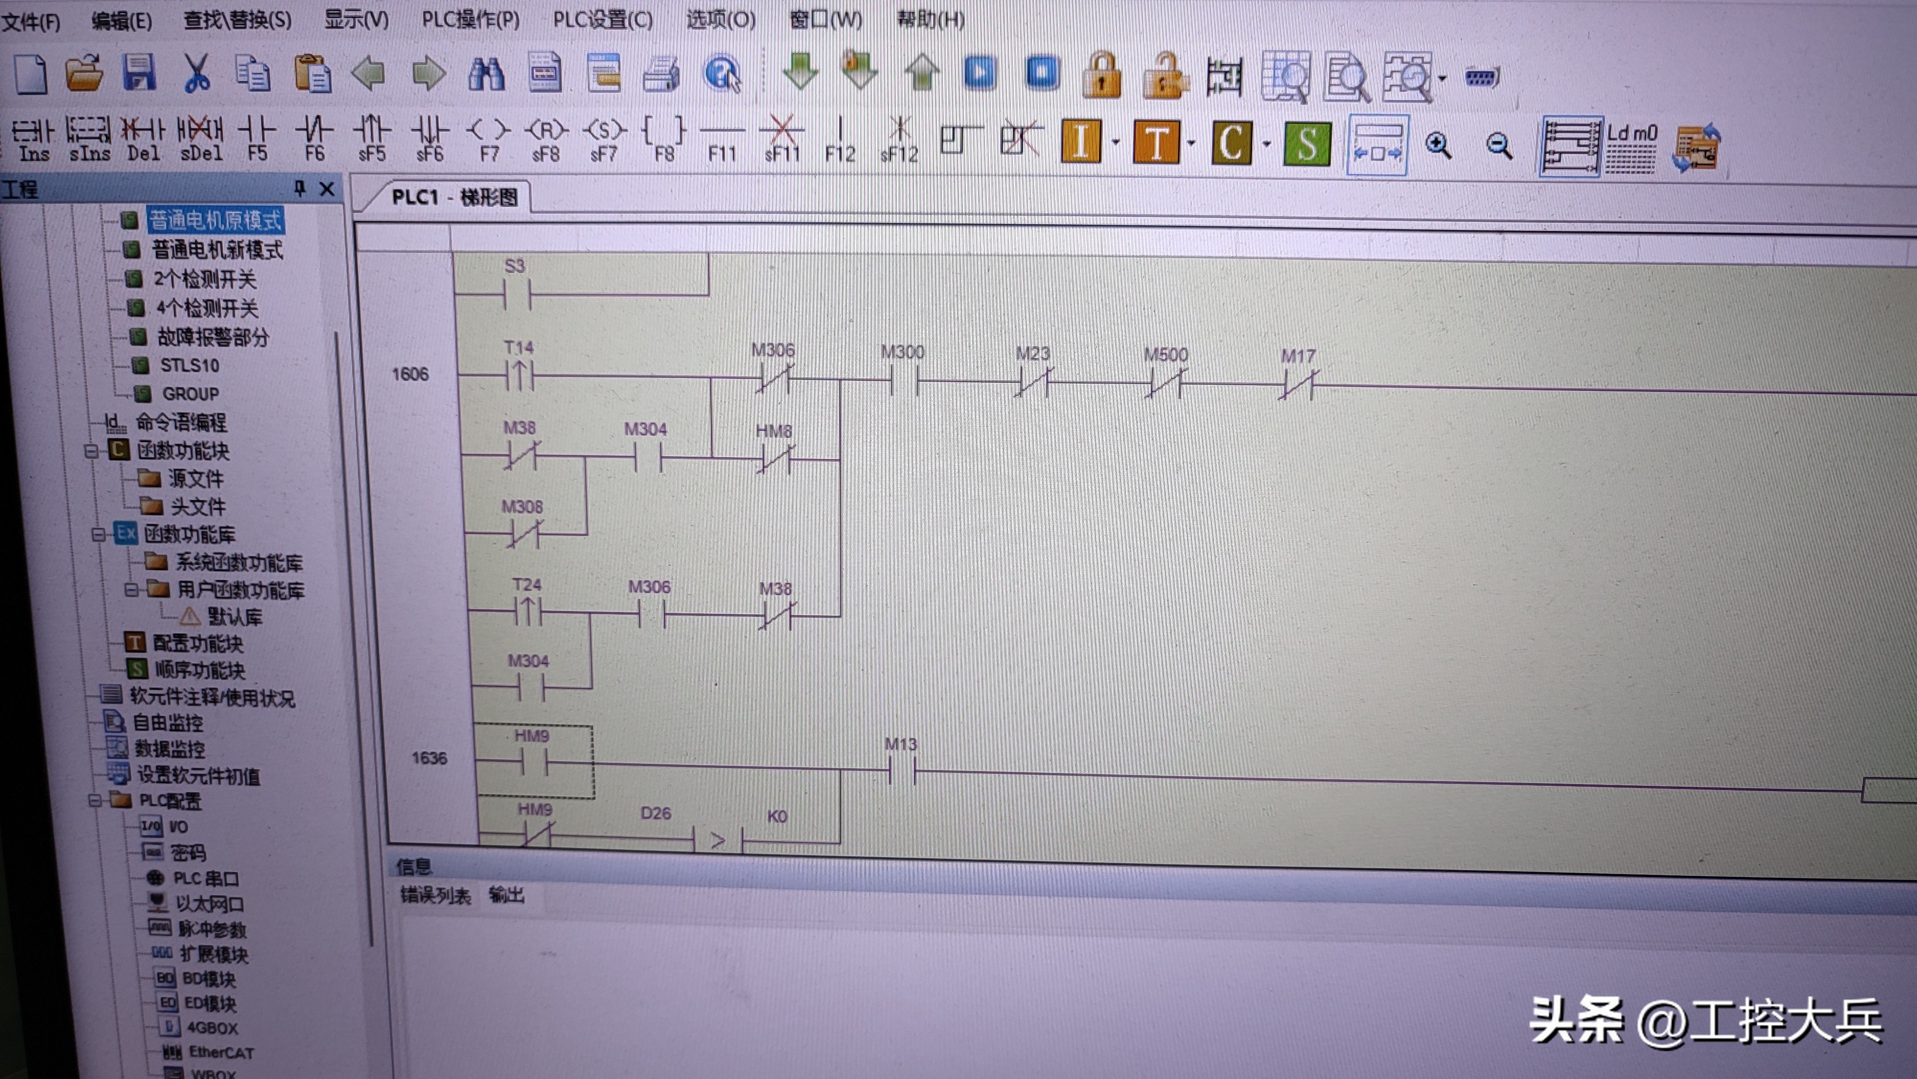Collapse the PLC配置 tree node
1917x1079 pixels.
click(x=95, y=801)
